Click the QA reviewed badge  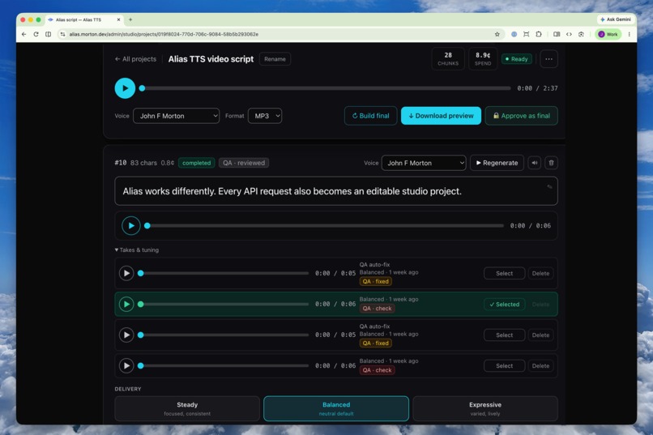(244, 163)
